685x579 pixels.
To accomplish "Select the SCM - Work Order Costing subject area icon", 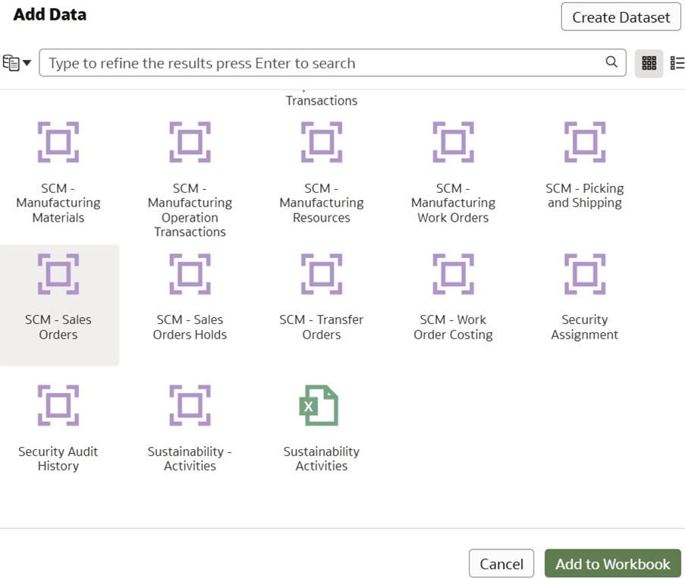I will tap(453, 274).
